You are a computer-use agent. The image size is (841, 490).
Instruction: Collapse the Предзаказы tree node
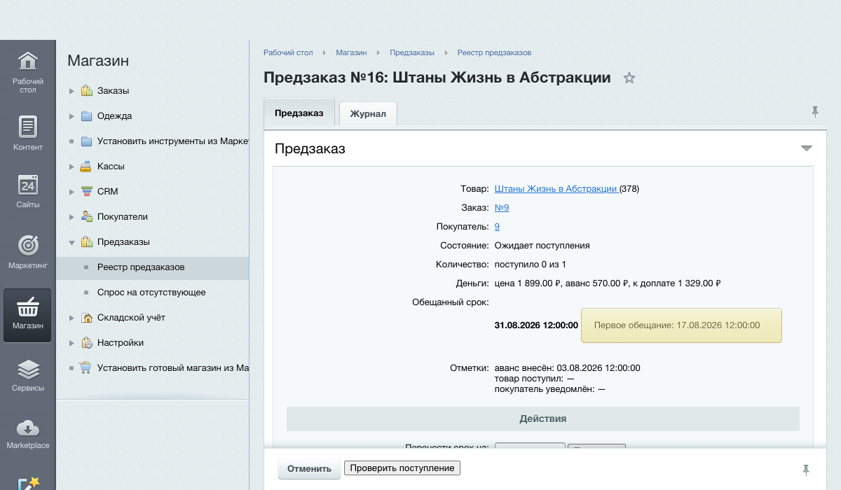pos(71,242)
